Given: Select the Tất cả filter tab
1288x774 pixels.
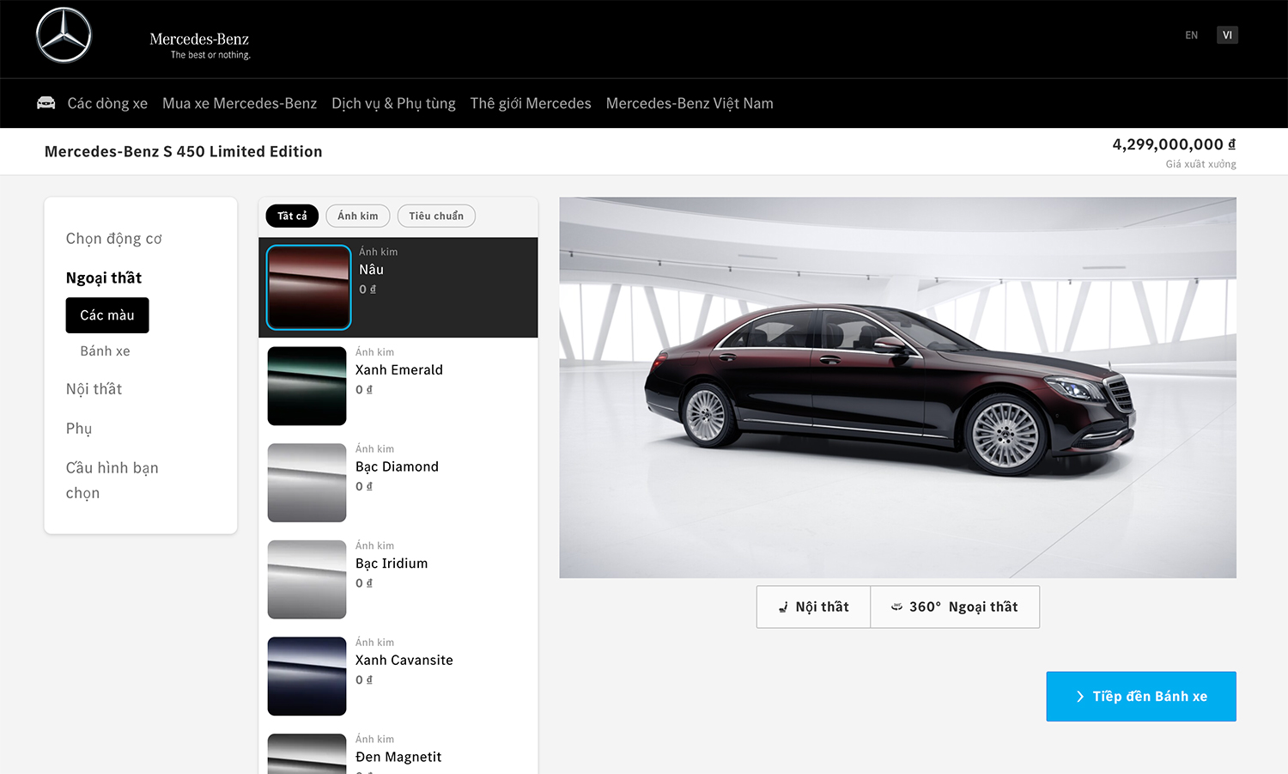Looking at the screenshot, I should click(292, 216).
